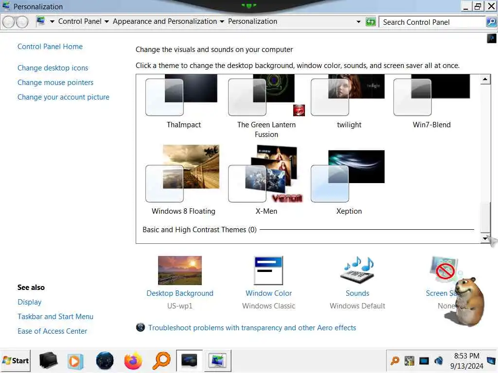This screenshot has width=498, height=373.
Task: Click the monitor tray icon
Action: point(424,361)
